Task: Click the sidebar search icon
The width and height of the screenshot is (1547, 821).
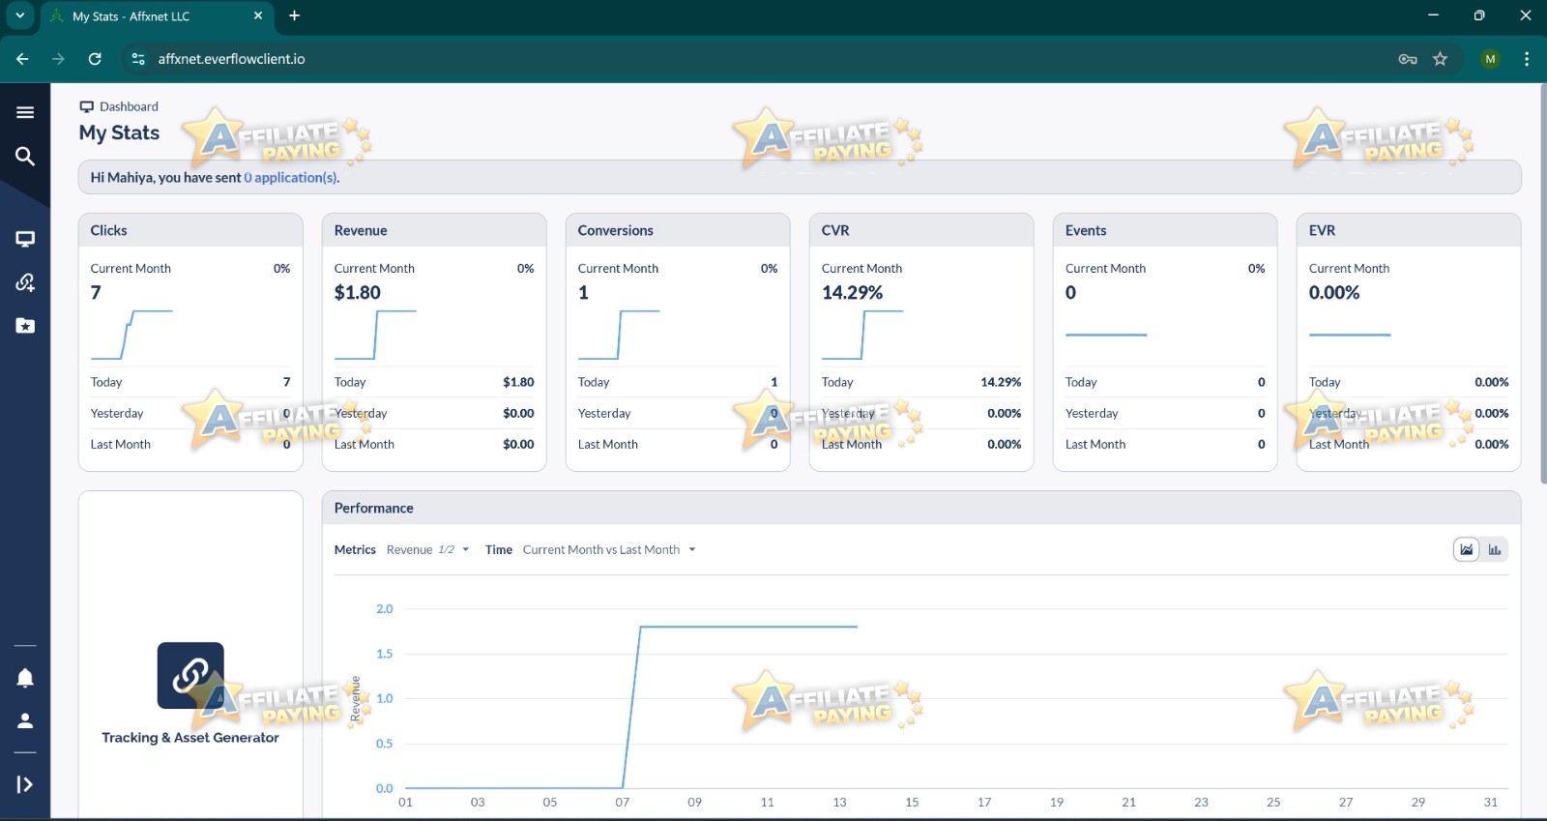Action: (x=25, y=156)
